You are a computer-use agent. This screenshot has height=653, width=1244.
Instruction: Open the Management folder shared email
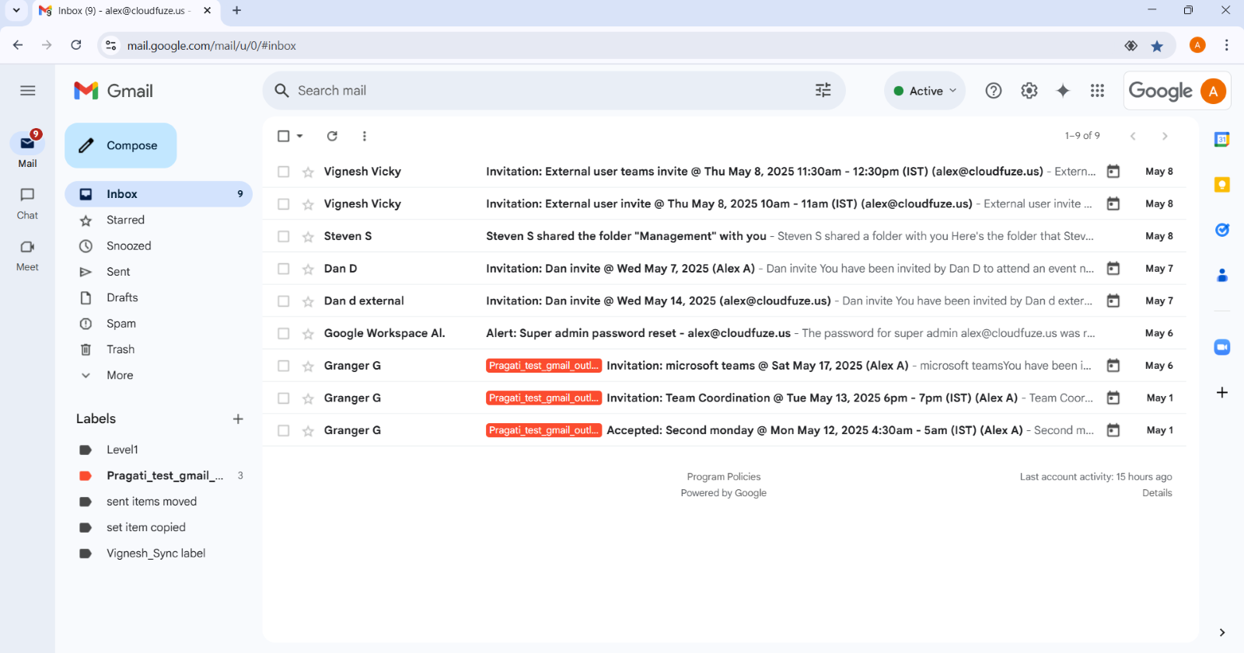tap(724, 236)
